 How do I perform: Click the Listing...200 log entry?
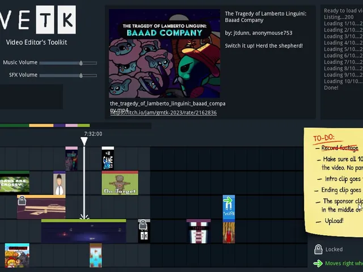click(x=339, y=17)
